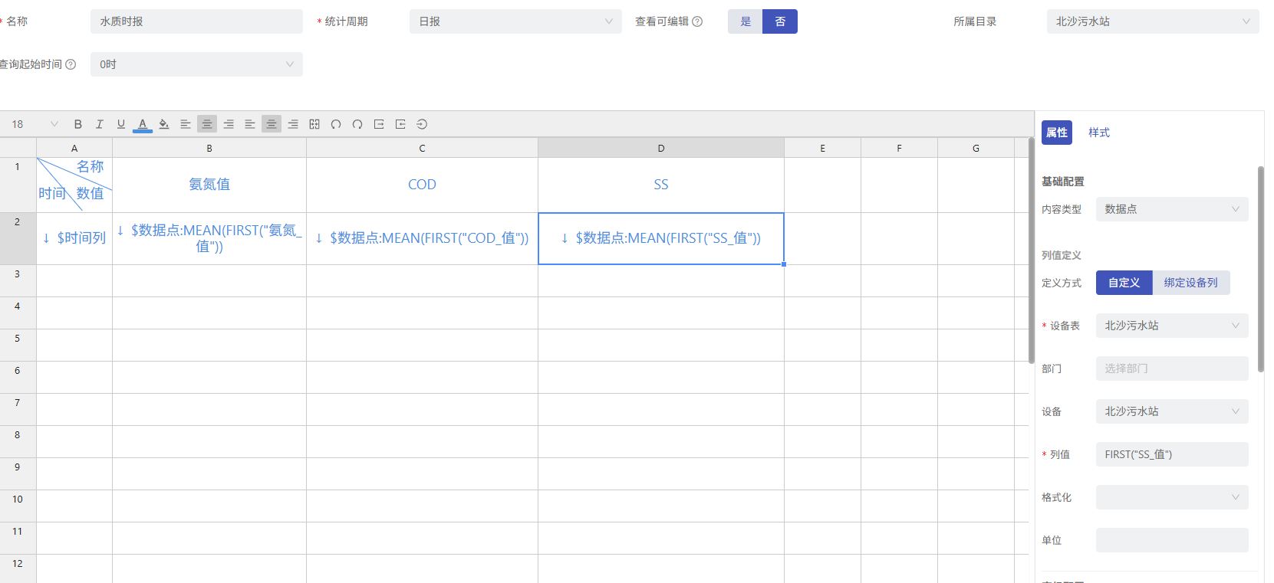Open the 统计周期 dropdown showing 日报
This screenshot has height=583, width=1274.
pyautogui.click(x=515, y=21)
